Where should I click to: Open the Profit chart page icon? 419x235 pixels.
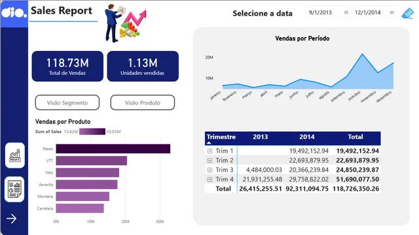[x=15, y=155]
